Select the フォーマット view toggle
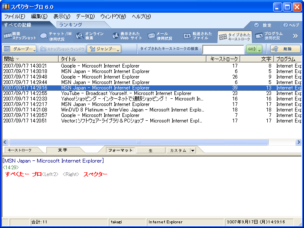This screenshot has width=304, height=228. click(120, 150)
